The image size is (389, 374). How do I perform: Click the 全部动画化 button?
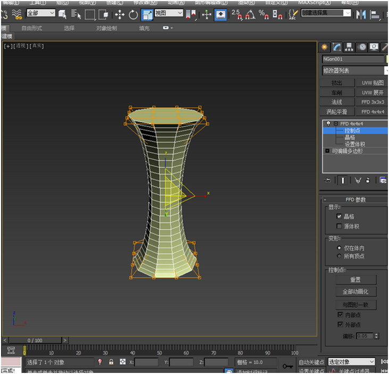pyautogui.click(x=356, y=292)
